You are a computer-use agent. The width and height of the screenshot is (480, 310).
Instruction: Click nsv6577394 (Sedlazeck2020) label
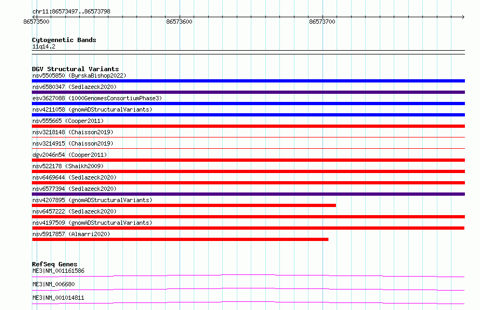pos(74,189)
